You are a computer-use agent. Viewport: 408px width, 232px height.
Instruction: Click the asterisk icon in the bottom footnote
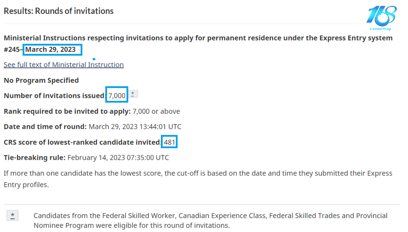[x=12, y=216]
